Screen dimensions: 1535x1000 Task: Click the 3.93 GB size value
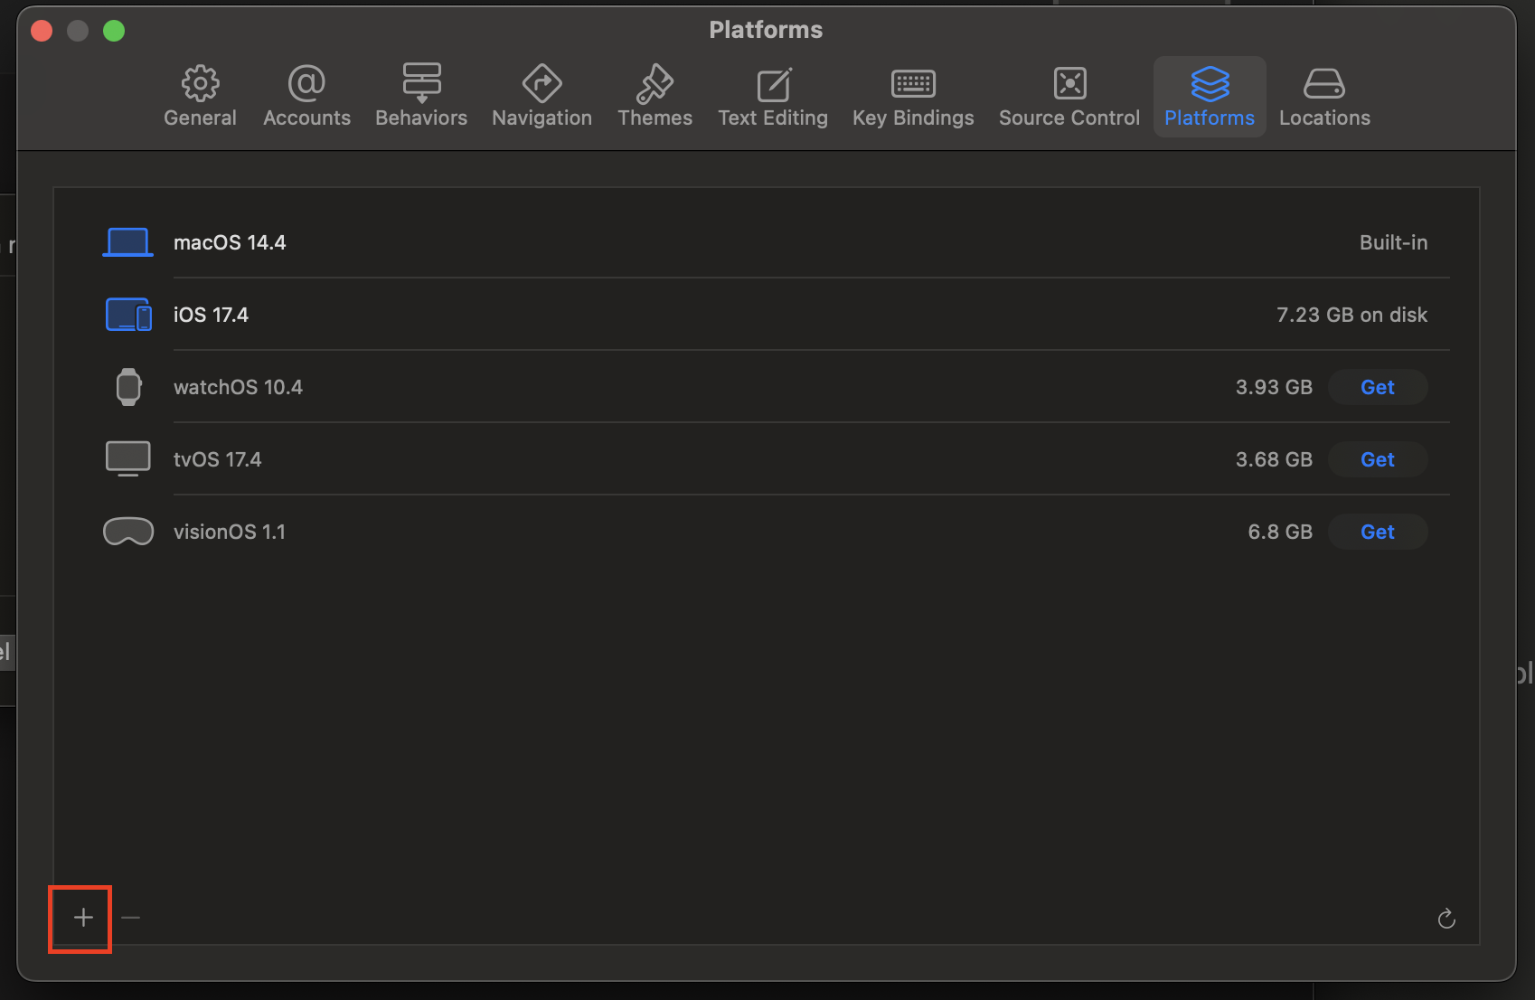(1274, 387)
